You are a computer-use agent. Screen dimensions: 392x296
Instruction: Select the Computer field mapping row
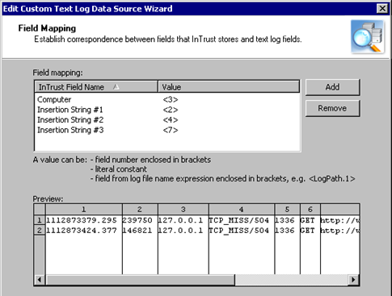click(167, 99)
